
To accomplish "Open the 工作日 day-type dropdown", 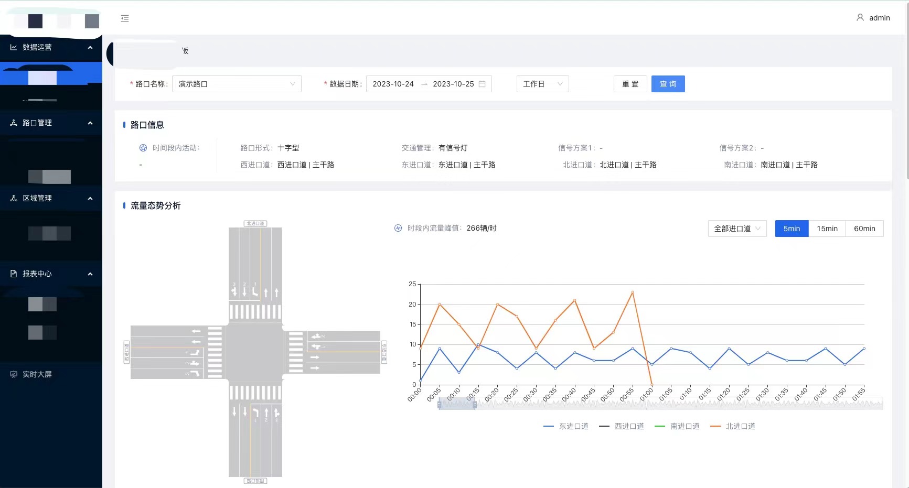I will pos(543,84).
